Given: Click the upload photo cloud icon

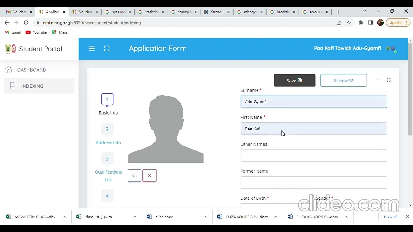Looking at the screenshot, I should point(135,176).
